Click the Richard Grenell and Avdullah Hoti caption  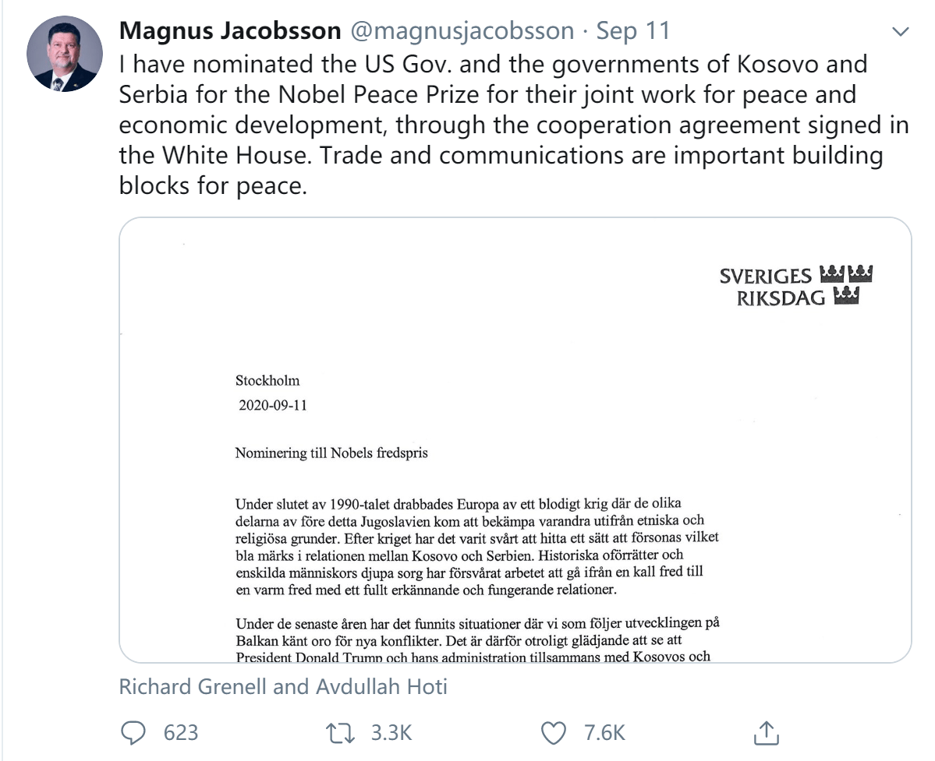(283, 686)
